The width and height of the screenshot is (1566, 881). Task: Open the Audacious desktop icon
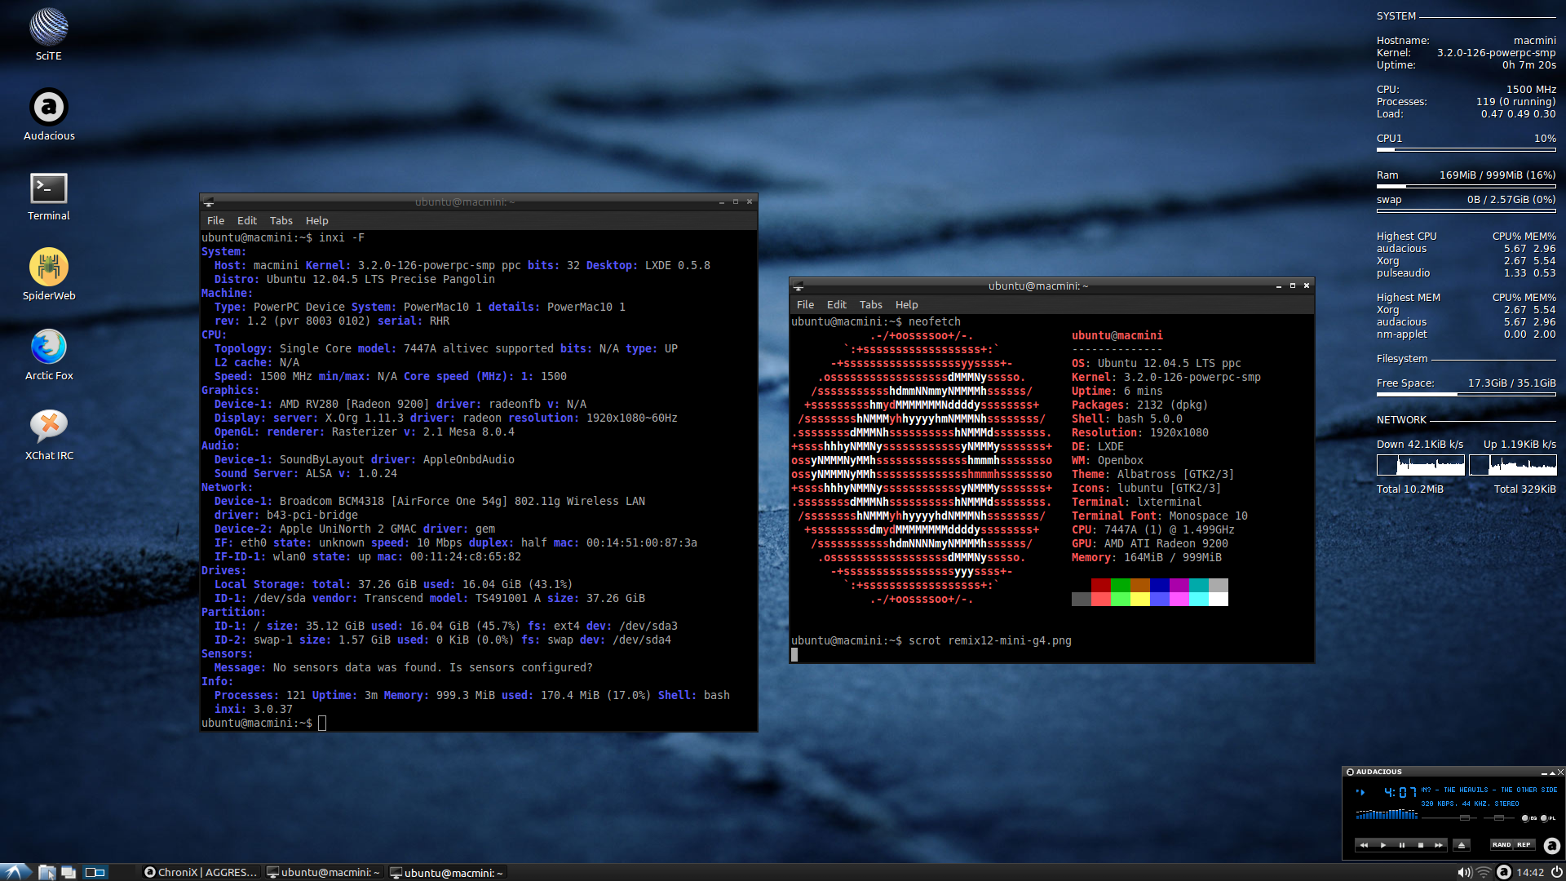click(49, 114)
